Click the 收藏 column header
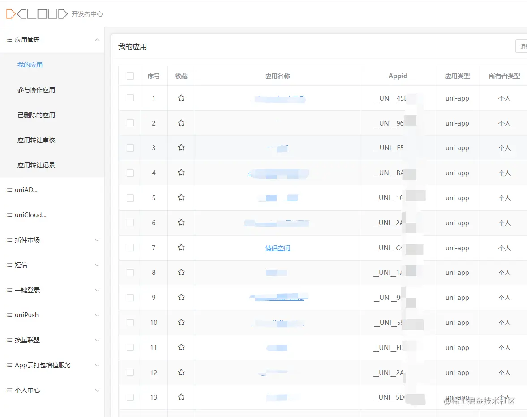Image resolution: width=527 pixels, height=417 pixels. [181, 76]
